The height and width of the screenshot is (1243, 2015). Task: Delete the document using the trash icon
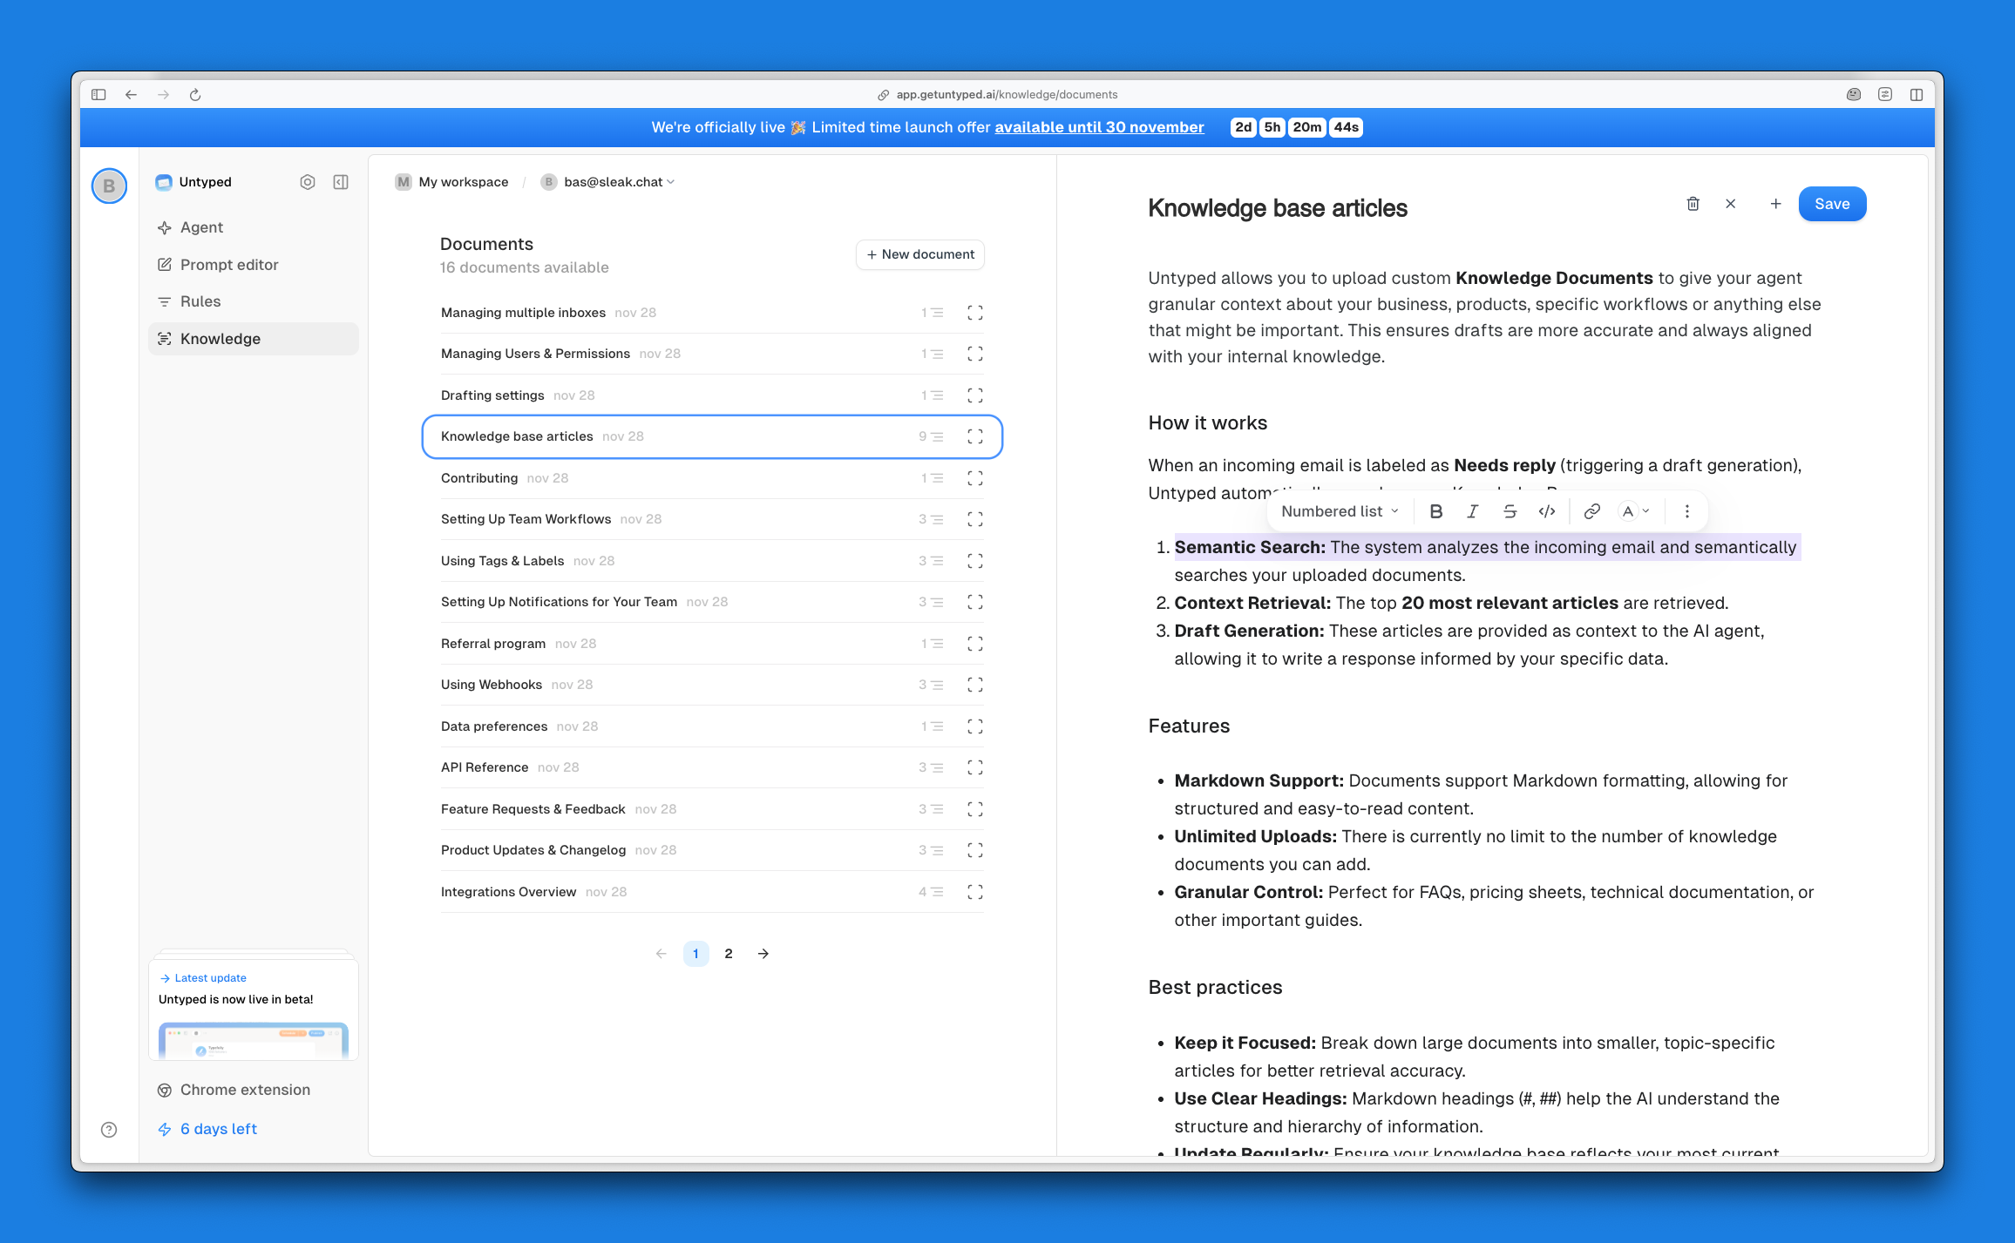pos(1693,203)
